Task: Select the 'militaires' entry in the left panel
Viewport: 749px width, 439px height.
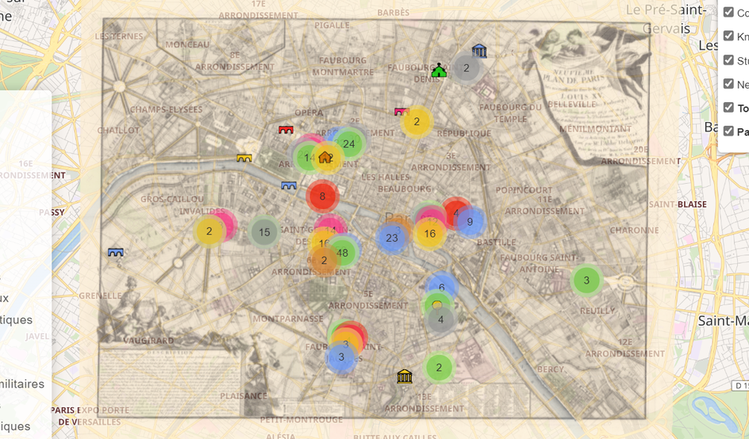Action: coord(22,384)
